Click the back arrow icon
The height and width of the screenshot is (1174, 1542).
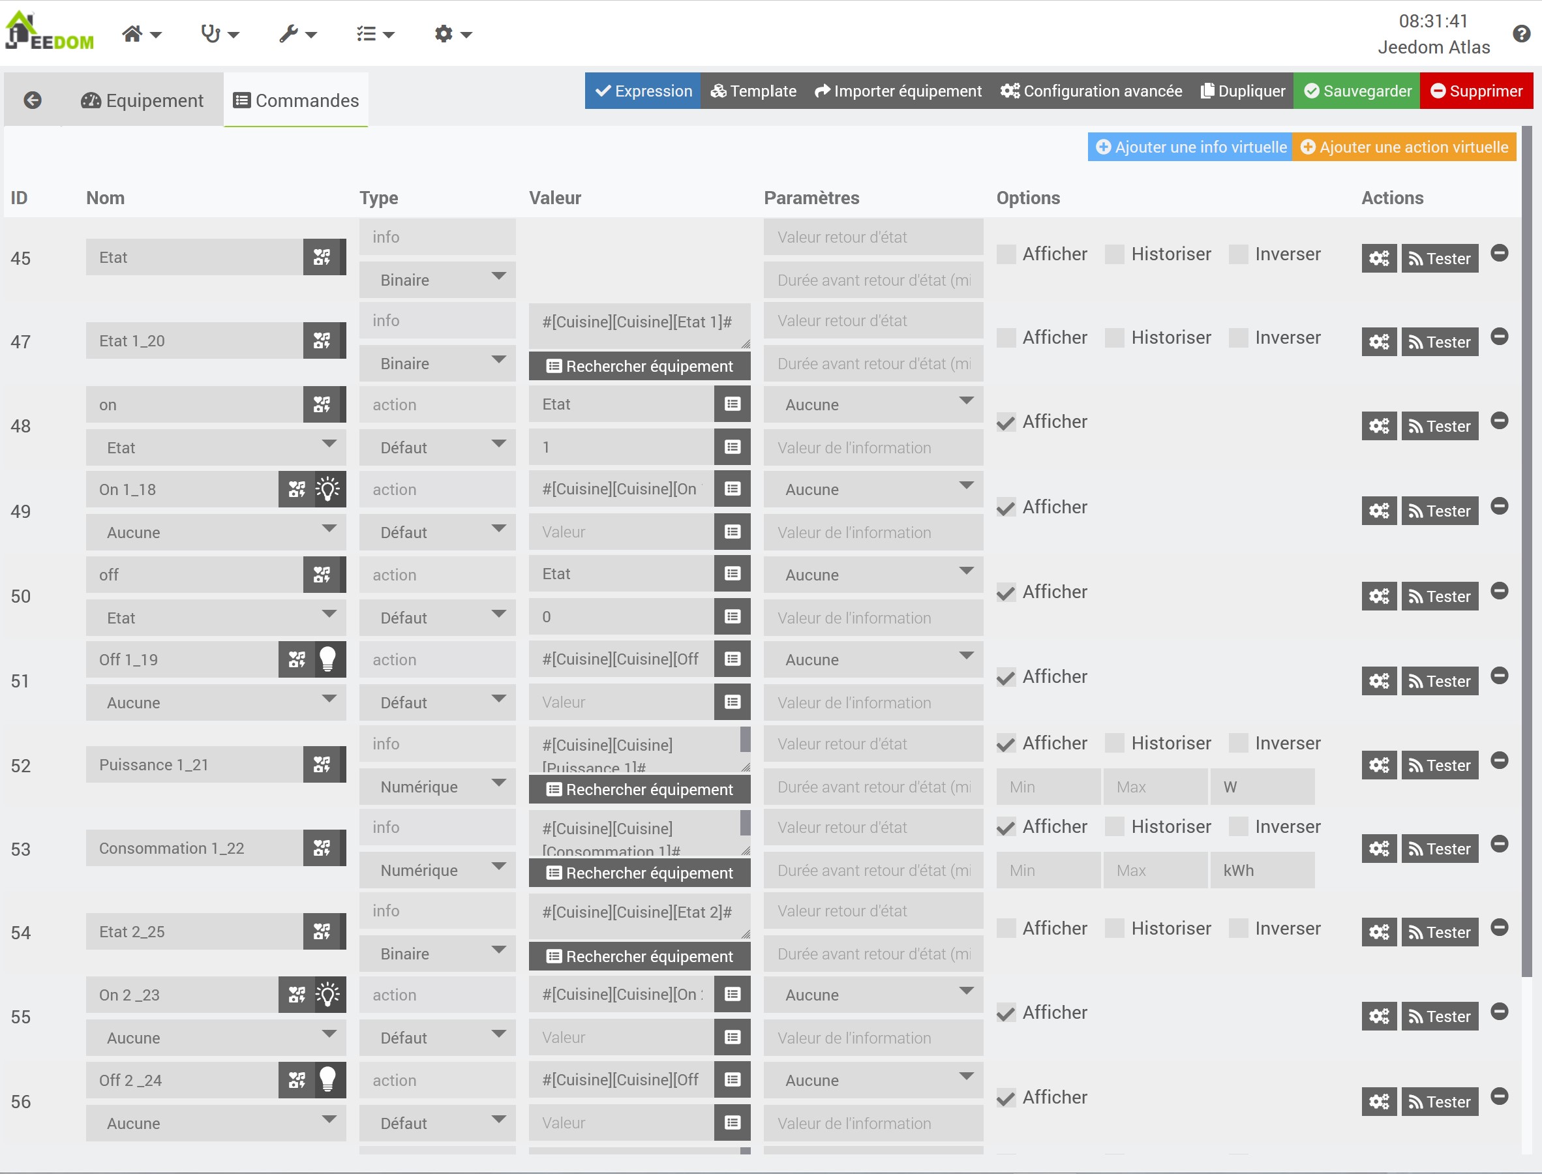[x=32, y=100]
